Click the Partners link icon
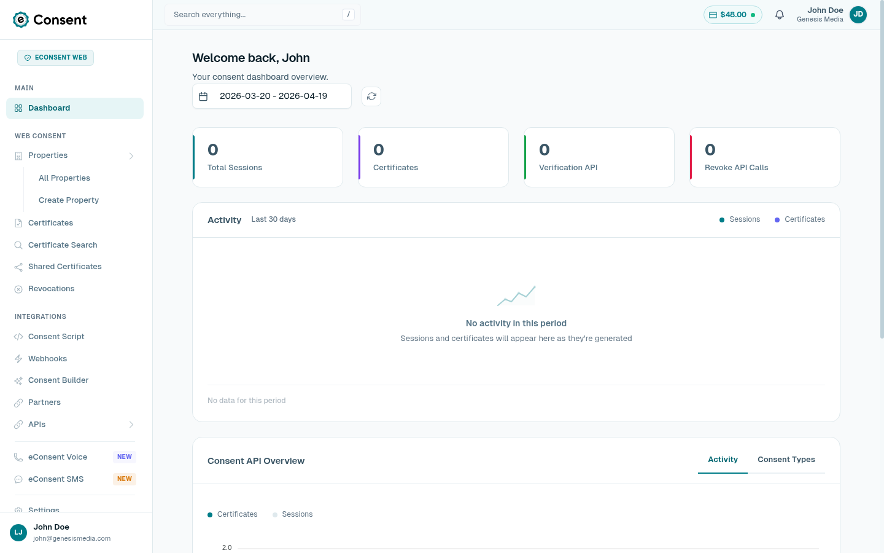The height and width of the screenshot is (553, 884). [x=18, y=403]
